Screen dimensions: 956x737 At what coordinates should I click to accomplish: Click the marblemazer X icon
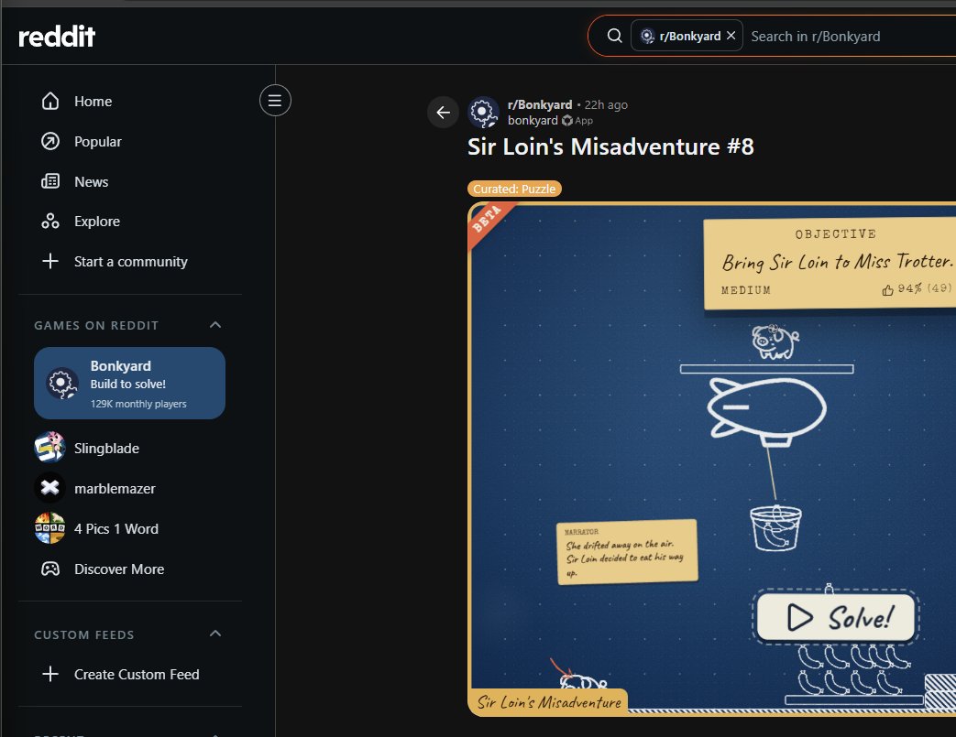coord(50,488)
